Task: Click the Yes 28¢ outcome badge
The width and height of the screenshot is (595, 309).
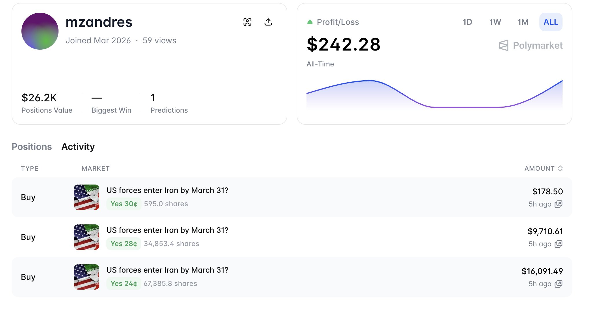Action: (x=124, y=244)
